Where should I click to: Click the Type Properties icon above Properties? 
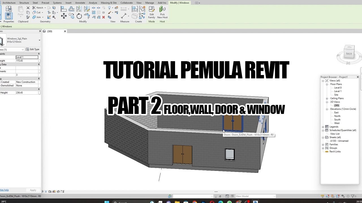click(9, 9)
